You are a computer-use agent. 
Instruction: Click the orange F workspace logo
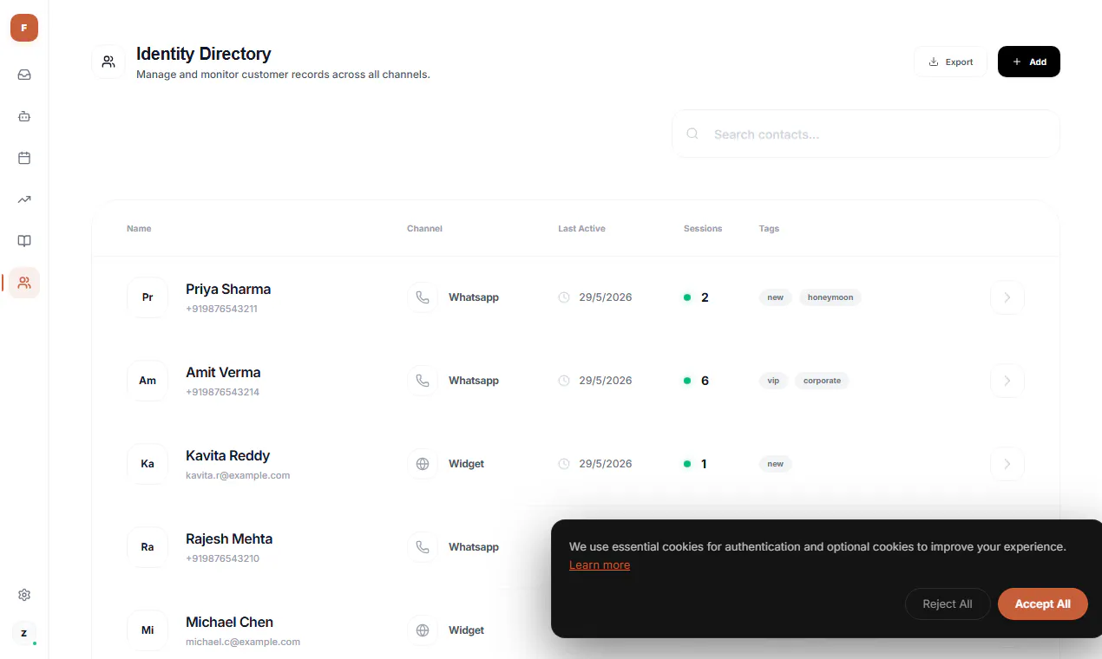click(x=24, y=28)
